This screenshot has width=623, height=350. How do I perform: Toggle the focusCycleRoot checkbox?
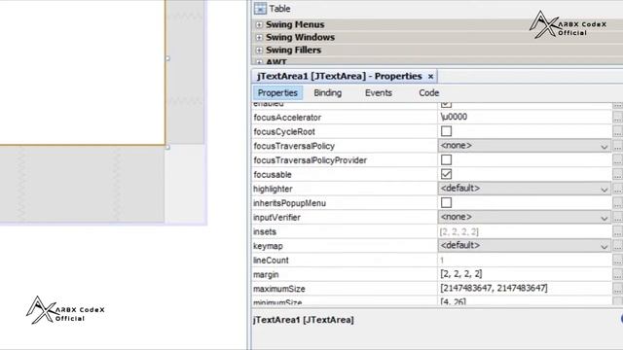click(446, 131)
